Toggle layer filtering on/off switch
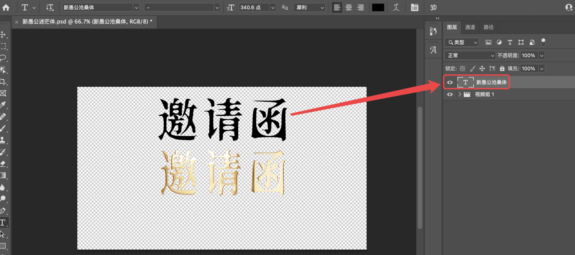Viewport: 575px width, 255px height. click(543, 42)
